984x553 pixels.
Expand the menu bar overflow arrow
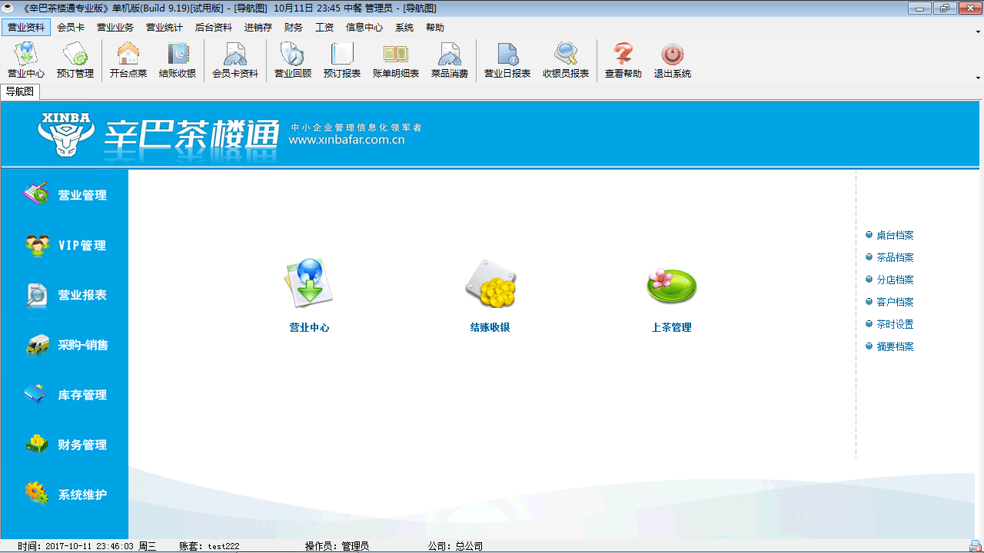coord(978,31)
